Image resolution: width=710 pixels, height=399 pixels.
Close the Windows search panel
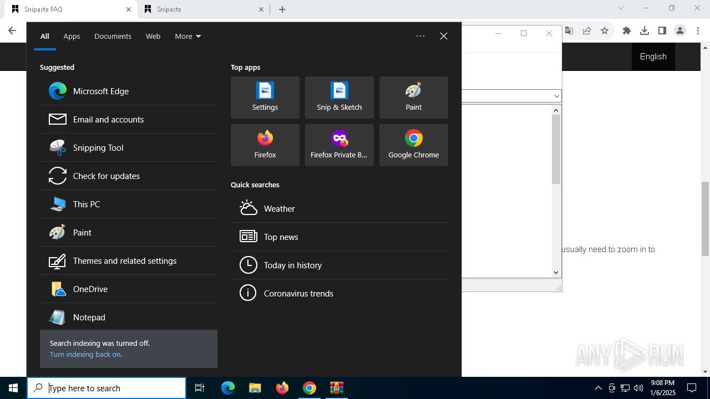pyautogui.click(x=444, y=36)
